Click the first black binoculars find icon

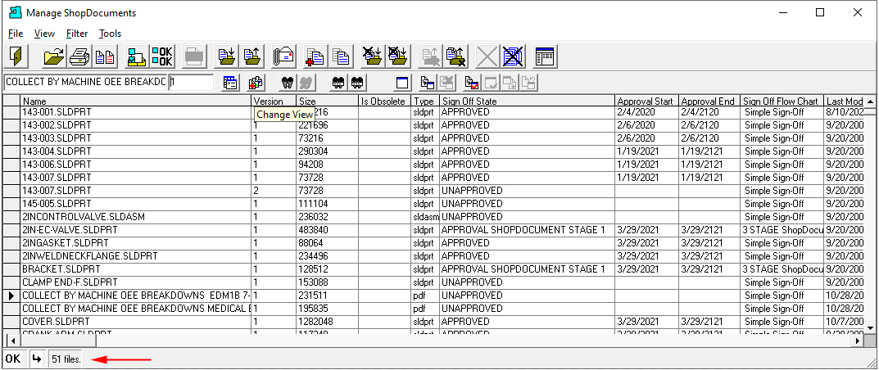(288, 83)
